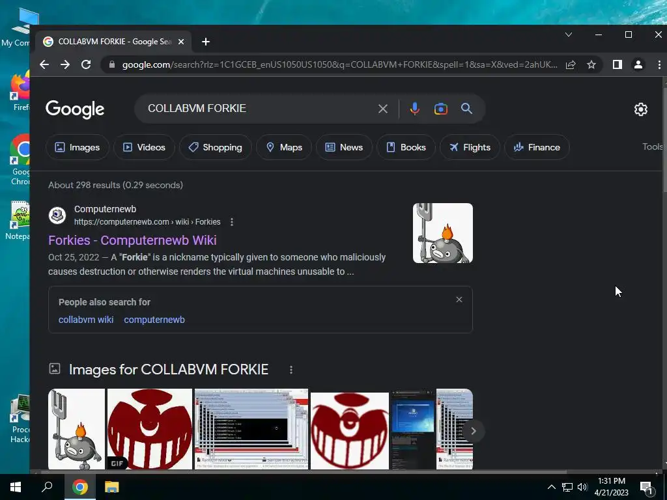667x500 pixels.
Task: Reload the Google search page
Action: 86,64
